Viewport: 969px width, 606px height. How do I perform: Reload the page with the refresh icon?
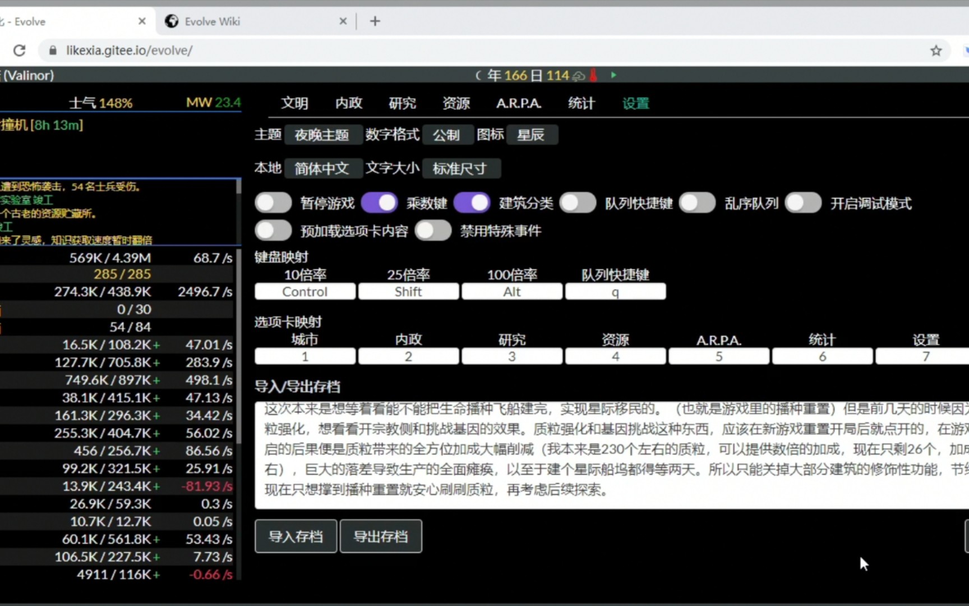click(x=20, y=50)
